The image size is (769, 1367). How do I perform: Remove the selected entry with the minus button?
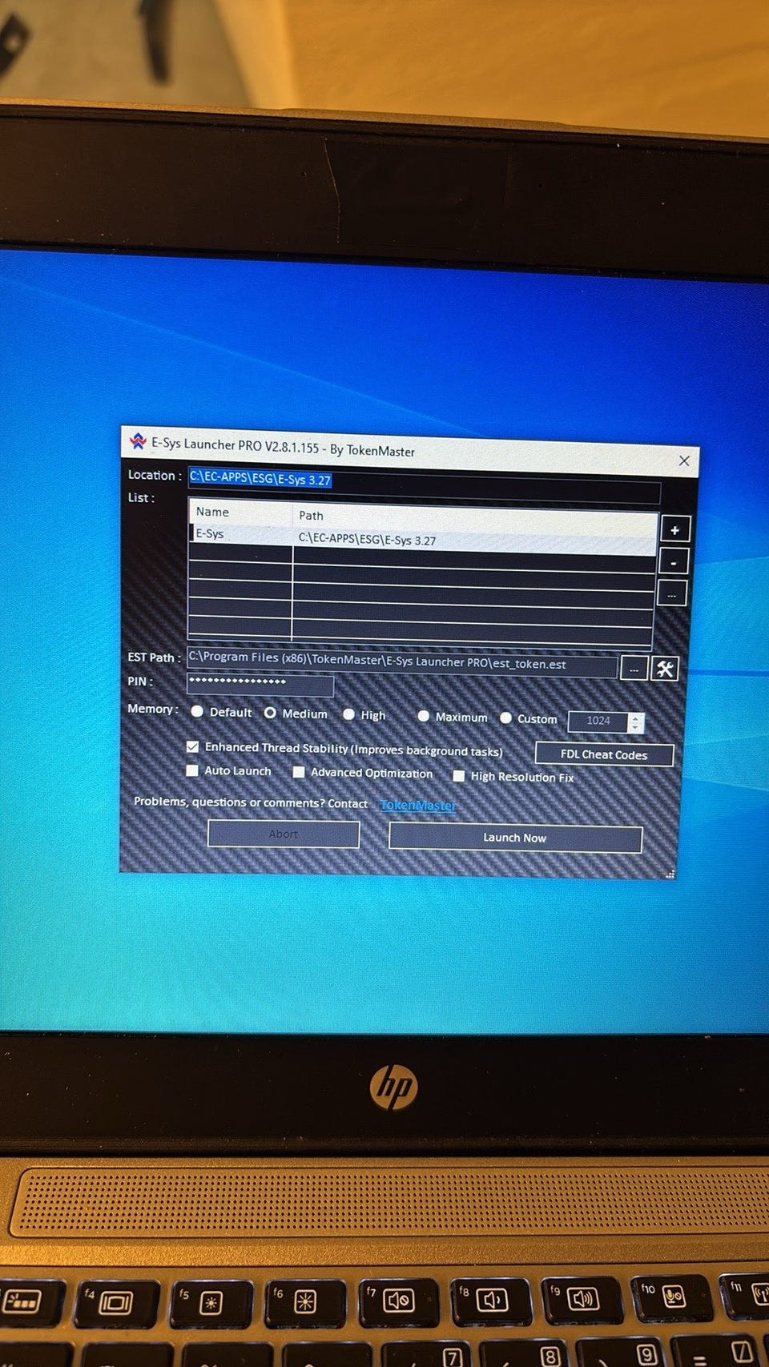pyautogui.click(x=674, y=562)
